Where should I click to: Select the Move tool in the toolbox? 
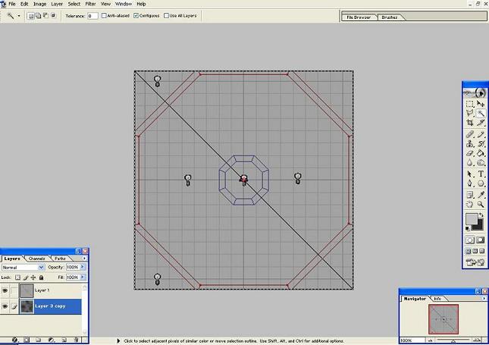pos(481,103)
